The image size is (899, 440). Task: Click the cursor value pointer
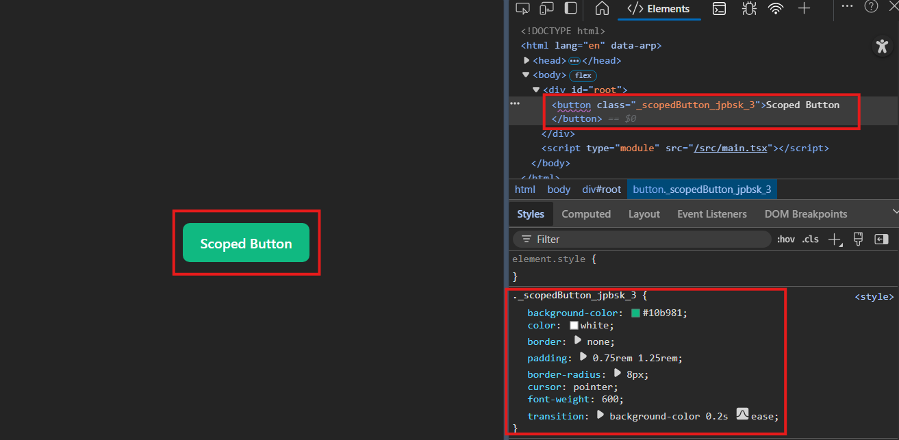pos(594,387)
